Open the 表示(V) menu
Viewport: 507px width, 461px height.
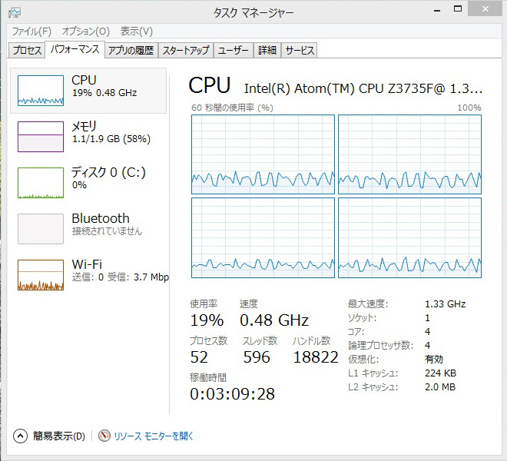coord(137,32)
